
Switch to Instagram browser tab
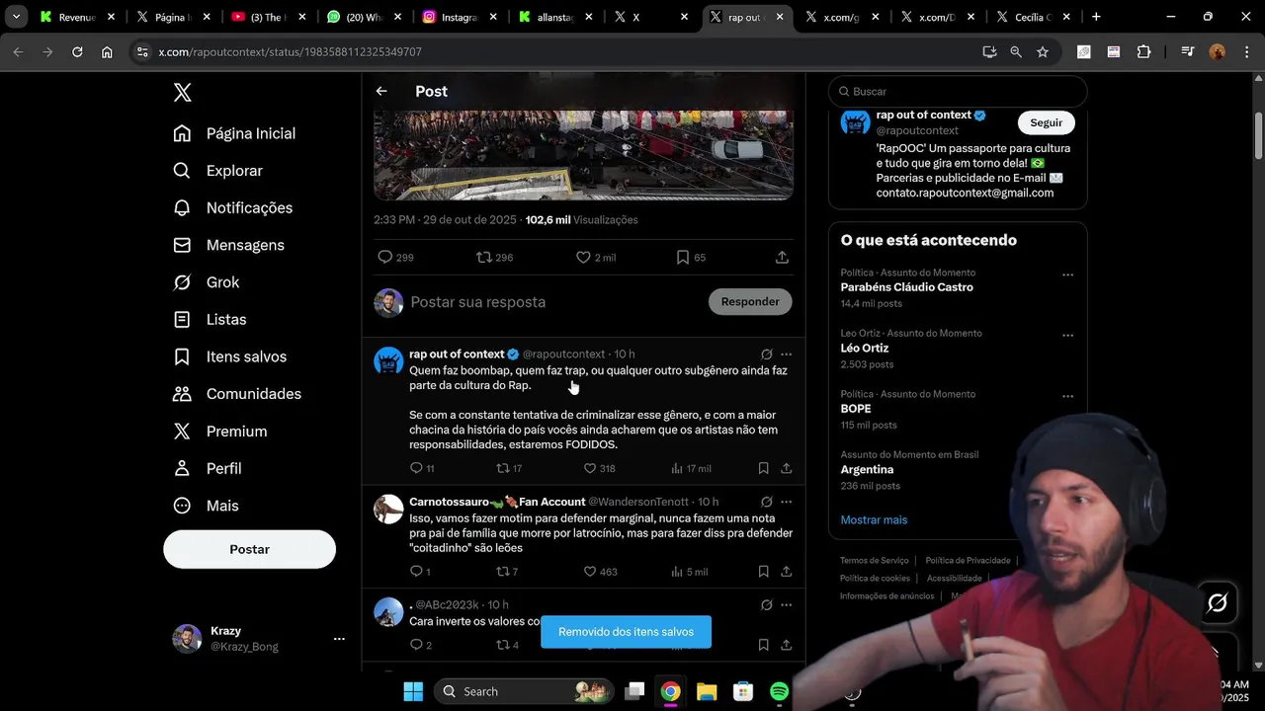460,17
